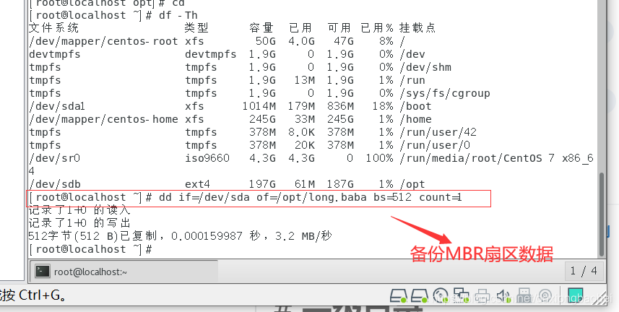Click the /dev/shm mount point

[425, 67]
